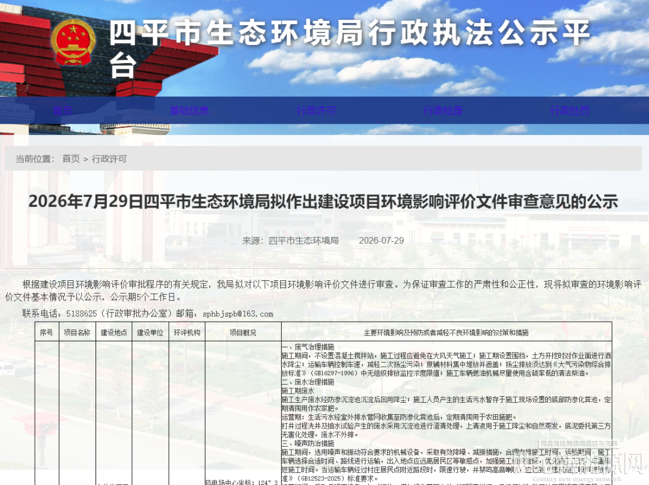Click the source text 来源：四平市生态环境局
649x485 pixels.
290,241
